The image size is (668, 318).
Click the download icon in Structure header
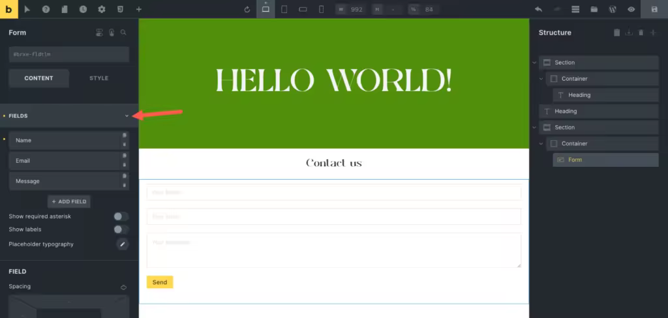(629, 33)
